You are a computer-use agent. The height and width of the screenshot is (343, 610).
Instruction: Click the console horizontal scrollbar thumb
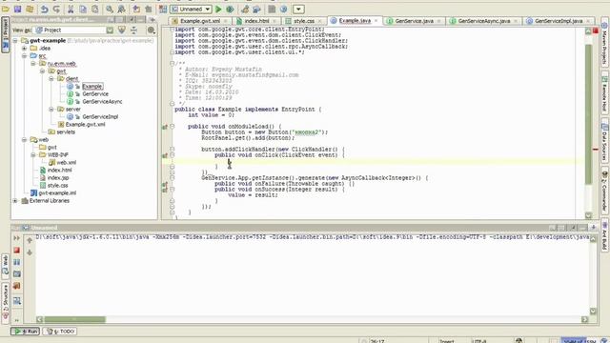pos(74,319)
